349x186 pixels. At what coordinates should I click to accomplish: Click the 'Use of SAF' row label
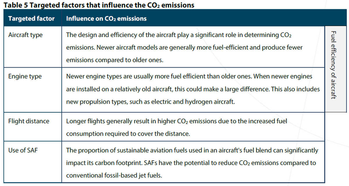pyautogui.click(x=23, y=150)
